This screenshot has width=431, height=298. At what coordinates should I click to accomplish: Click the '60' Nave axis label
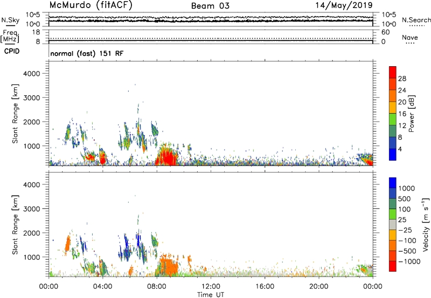386,32
